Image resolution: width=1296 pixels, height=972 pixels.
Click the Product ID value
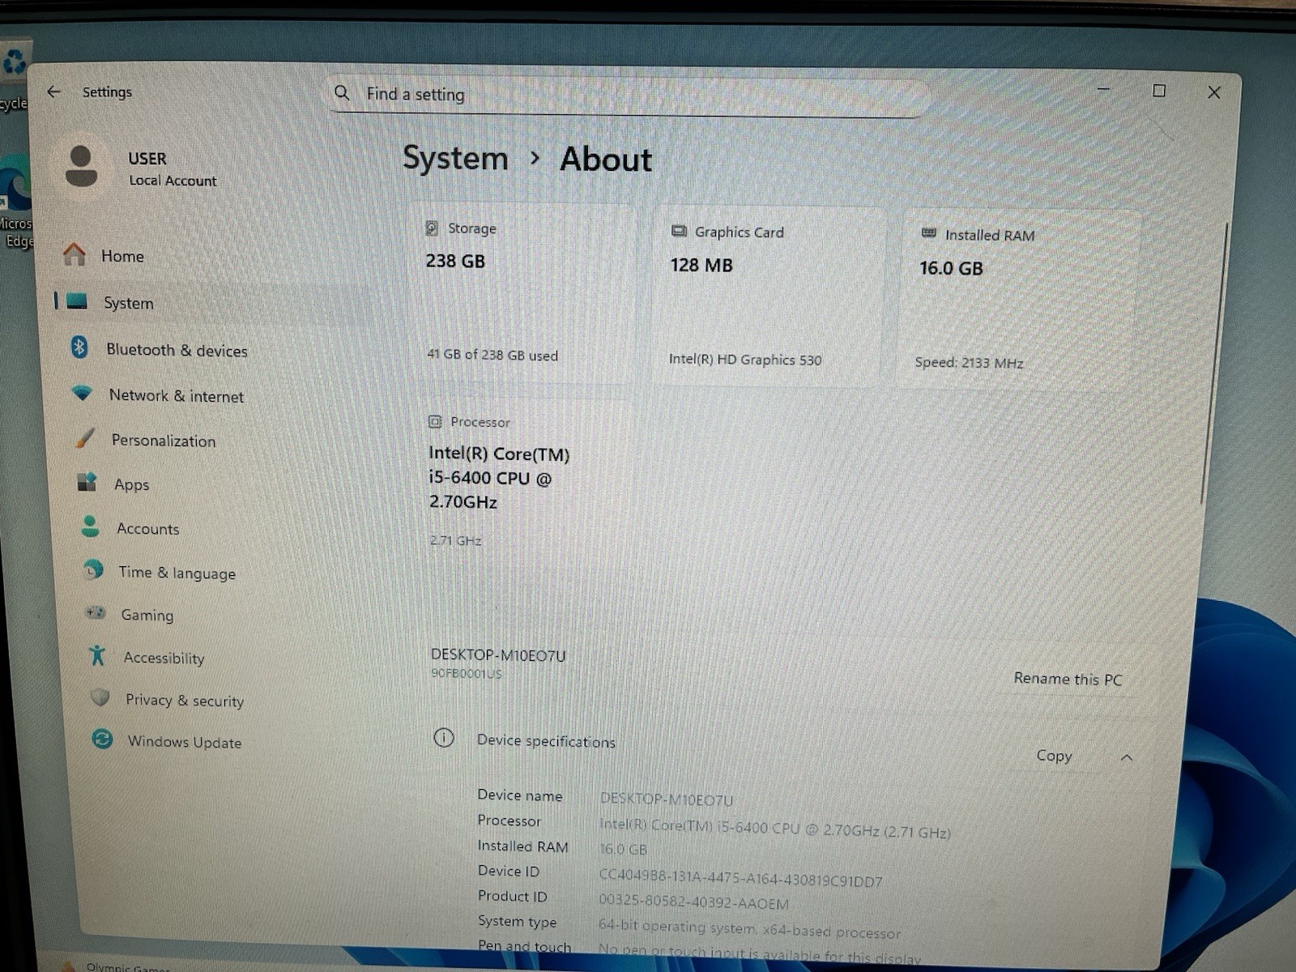pyautogui.click(x=693, y=902)
